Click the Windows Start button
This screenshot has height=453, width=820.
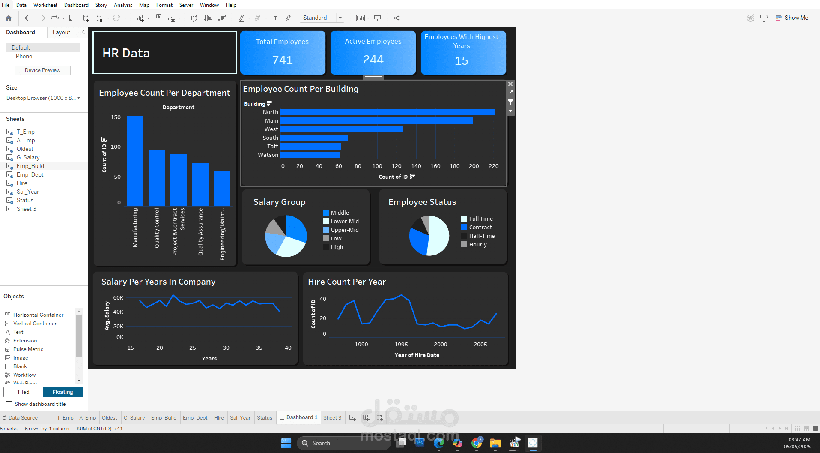(x=286, y=443)
